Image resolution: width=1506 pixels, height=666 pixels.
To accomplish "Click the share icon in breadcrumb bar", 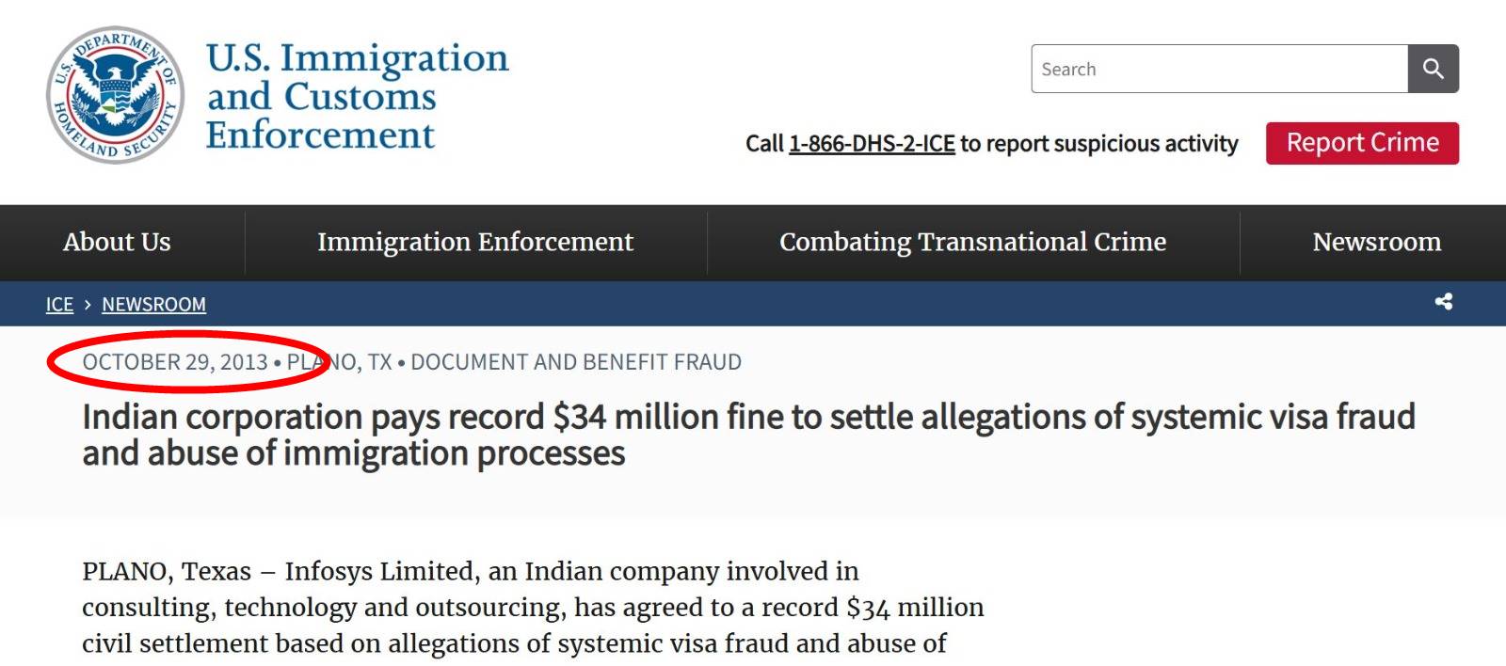I will click(x=1443, y=302).
